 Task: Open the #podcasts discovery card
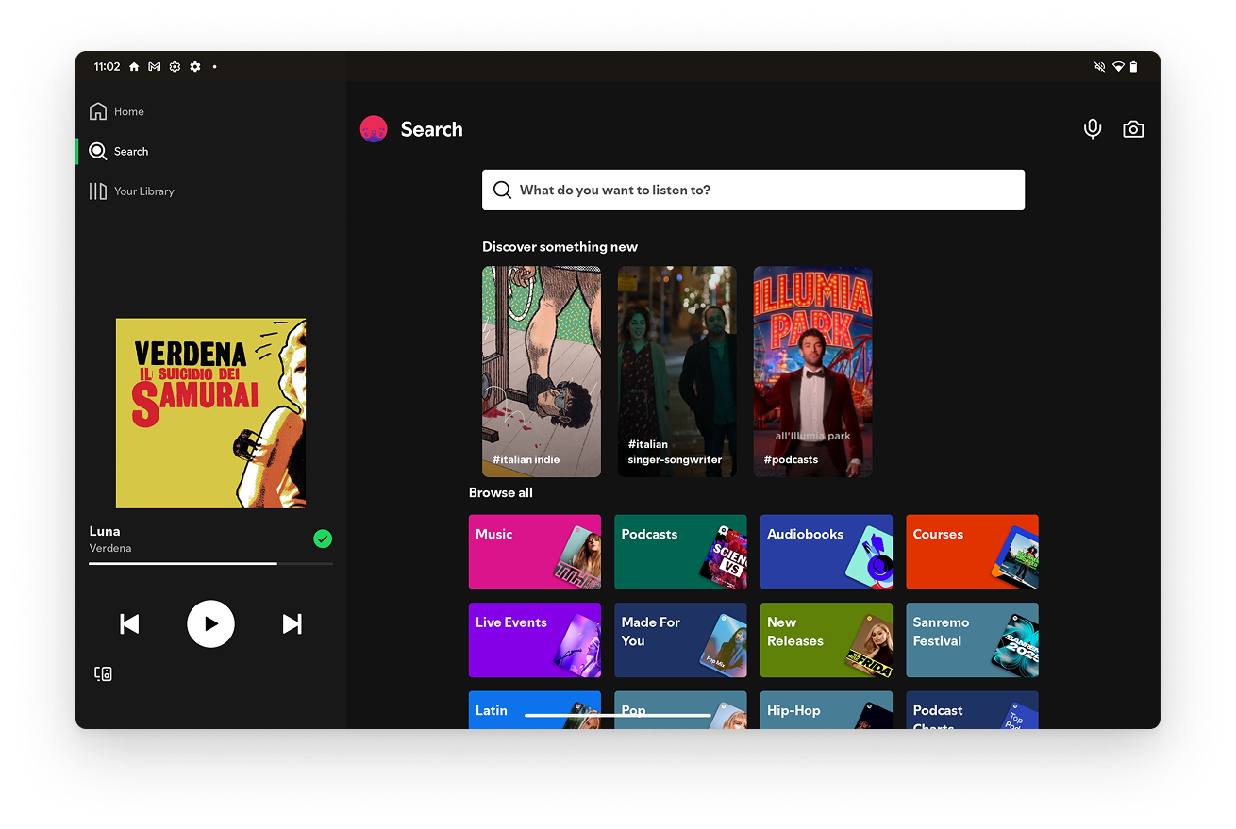(813, 372)
